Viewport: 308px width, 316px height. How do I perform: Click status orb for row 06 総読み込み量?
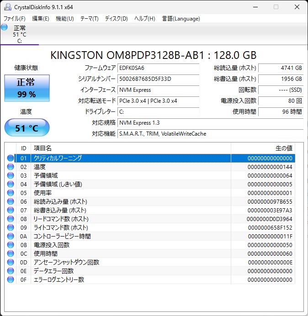point(11,201)
